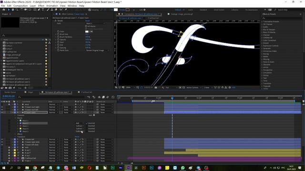Click the Search Help field
The image size is (305, 171).
pos(288,9)
